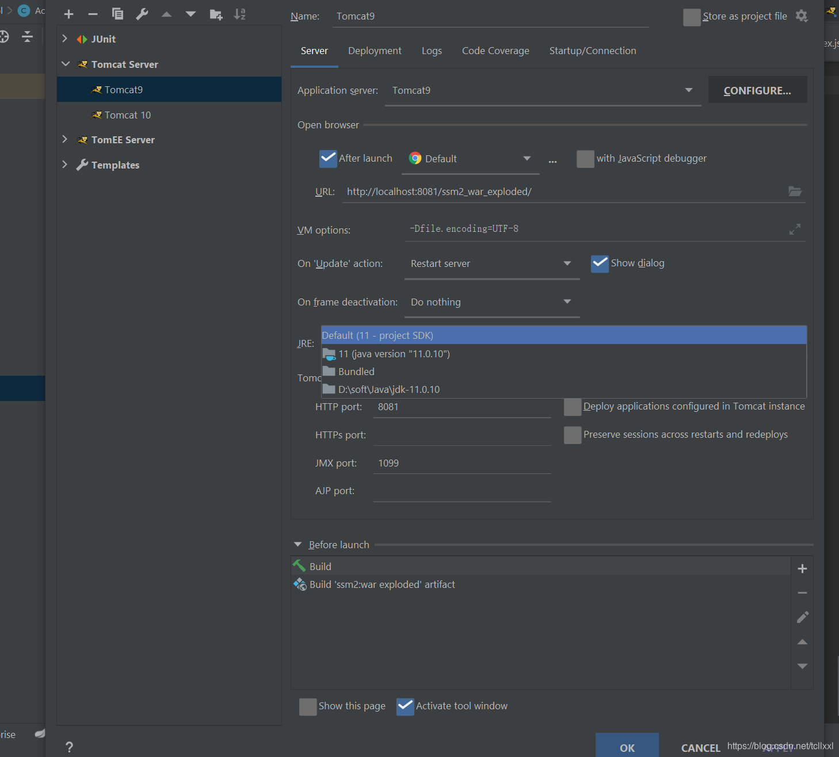
Task: Switch to the Code Coverage tab
Action: (x=495, y=51)
